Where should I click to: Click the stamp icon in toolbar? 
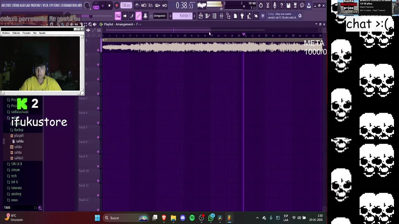coord(145,16)
